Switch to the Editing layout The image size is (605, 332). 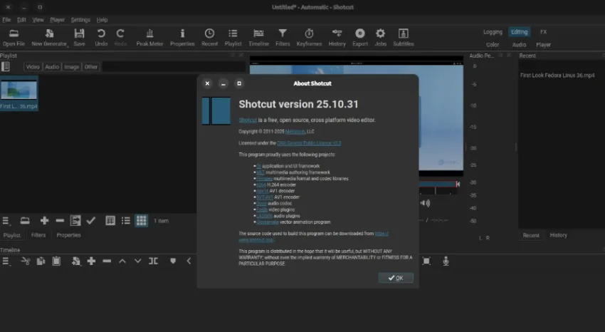pos(519,32)
